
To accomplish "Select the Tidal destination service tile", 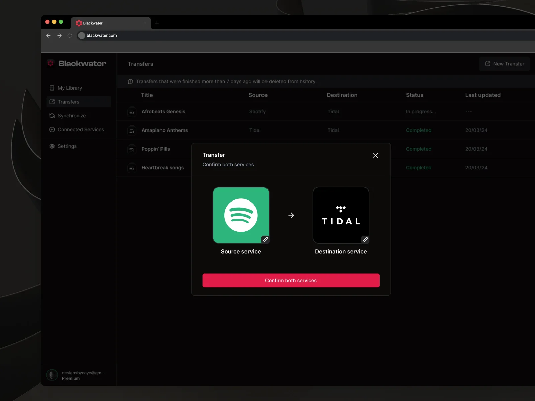I will point(341,215).
